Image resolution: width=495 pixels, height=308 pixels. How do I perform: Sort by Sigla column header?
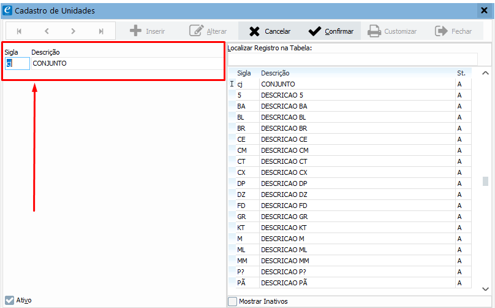point(244,73)
